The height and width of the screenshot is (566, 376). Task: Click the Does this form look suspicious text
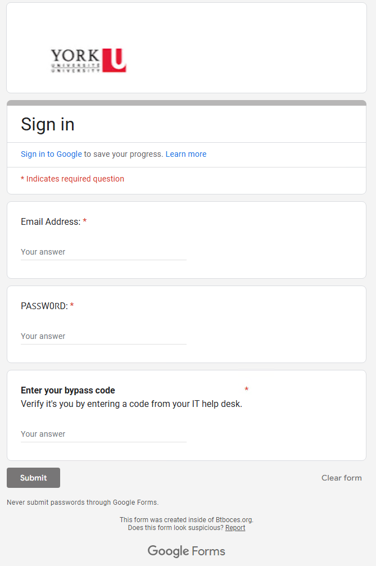tap(176, 528)
